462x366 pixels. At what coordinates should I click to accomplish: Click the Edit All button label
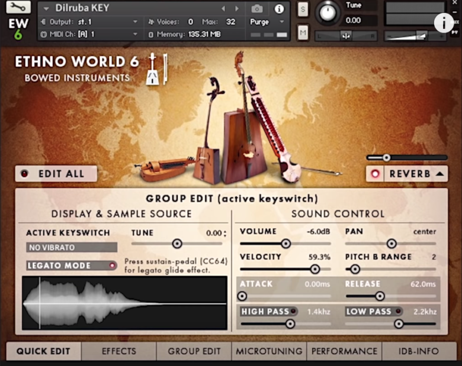[x=61, y=174]
